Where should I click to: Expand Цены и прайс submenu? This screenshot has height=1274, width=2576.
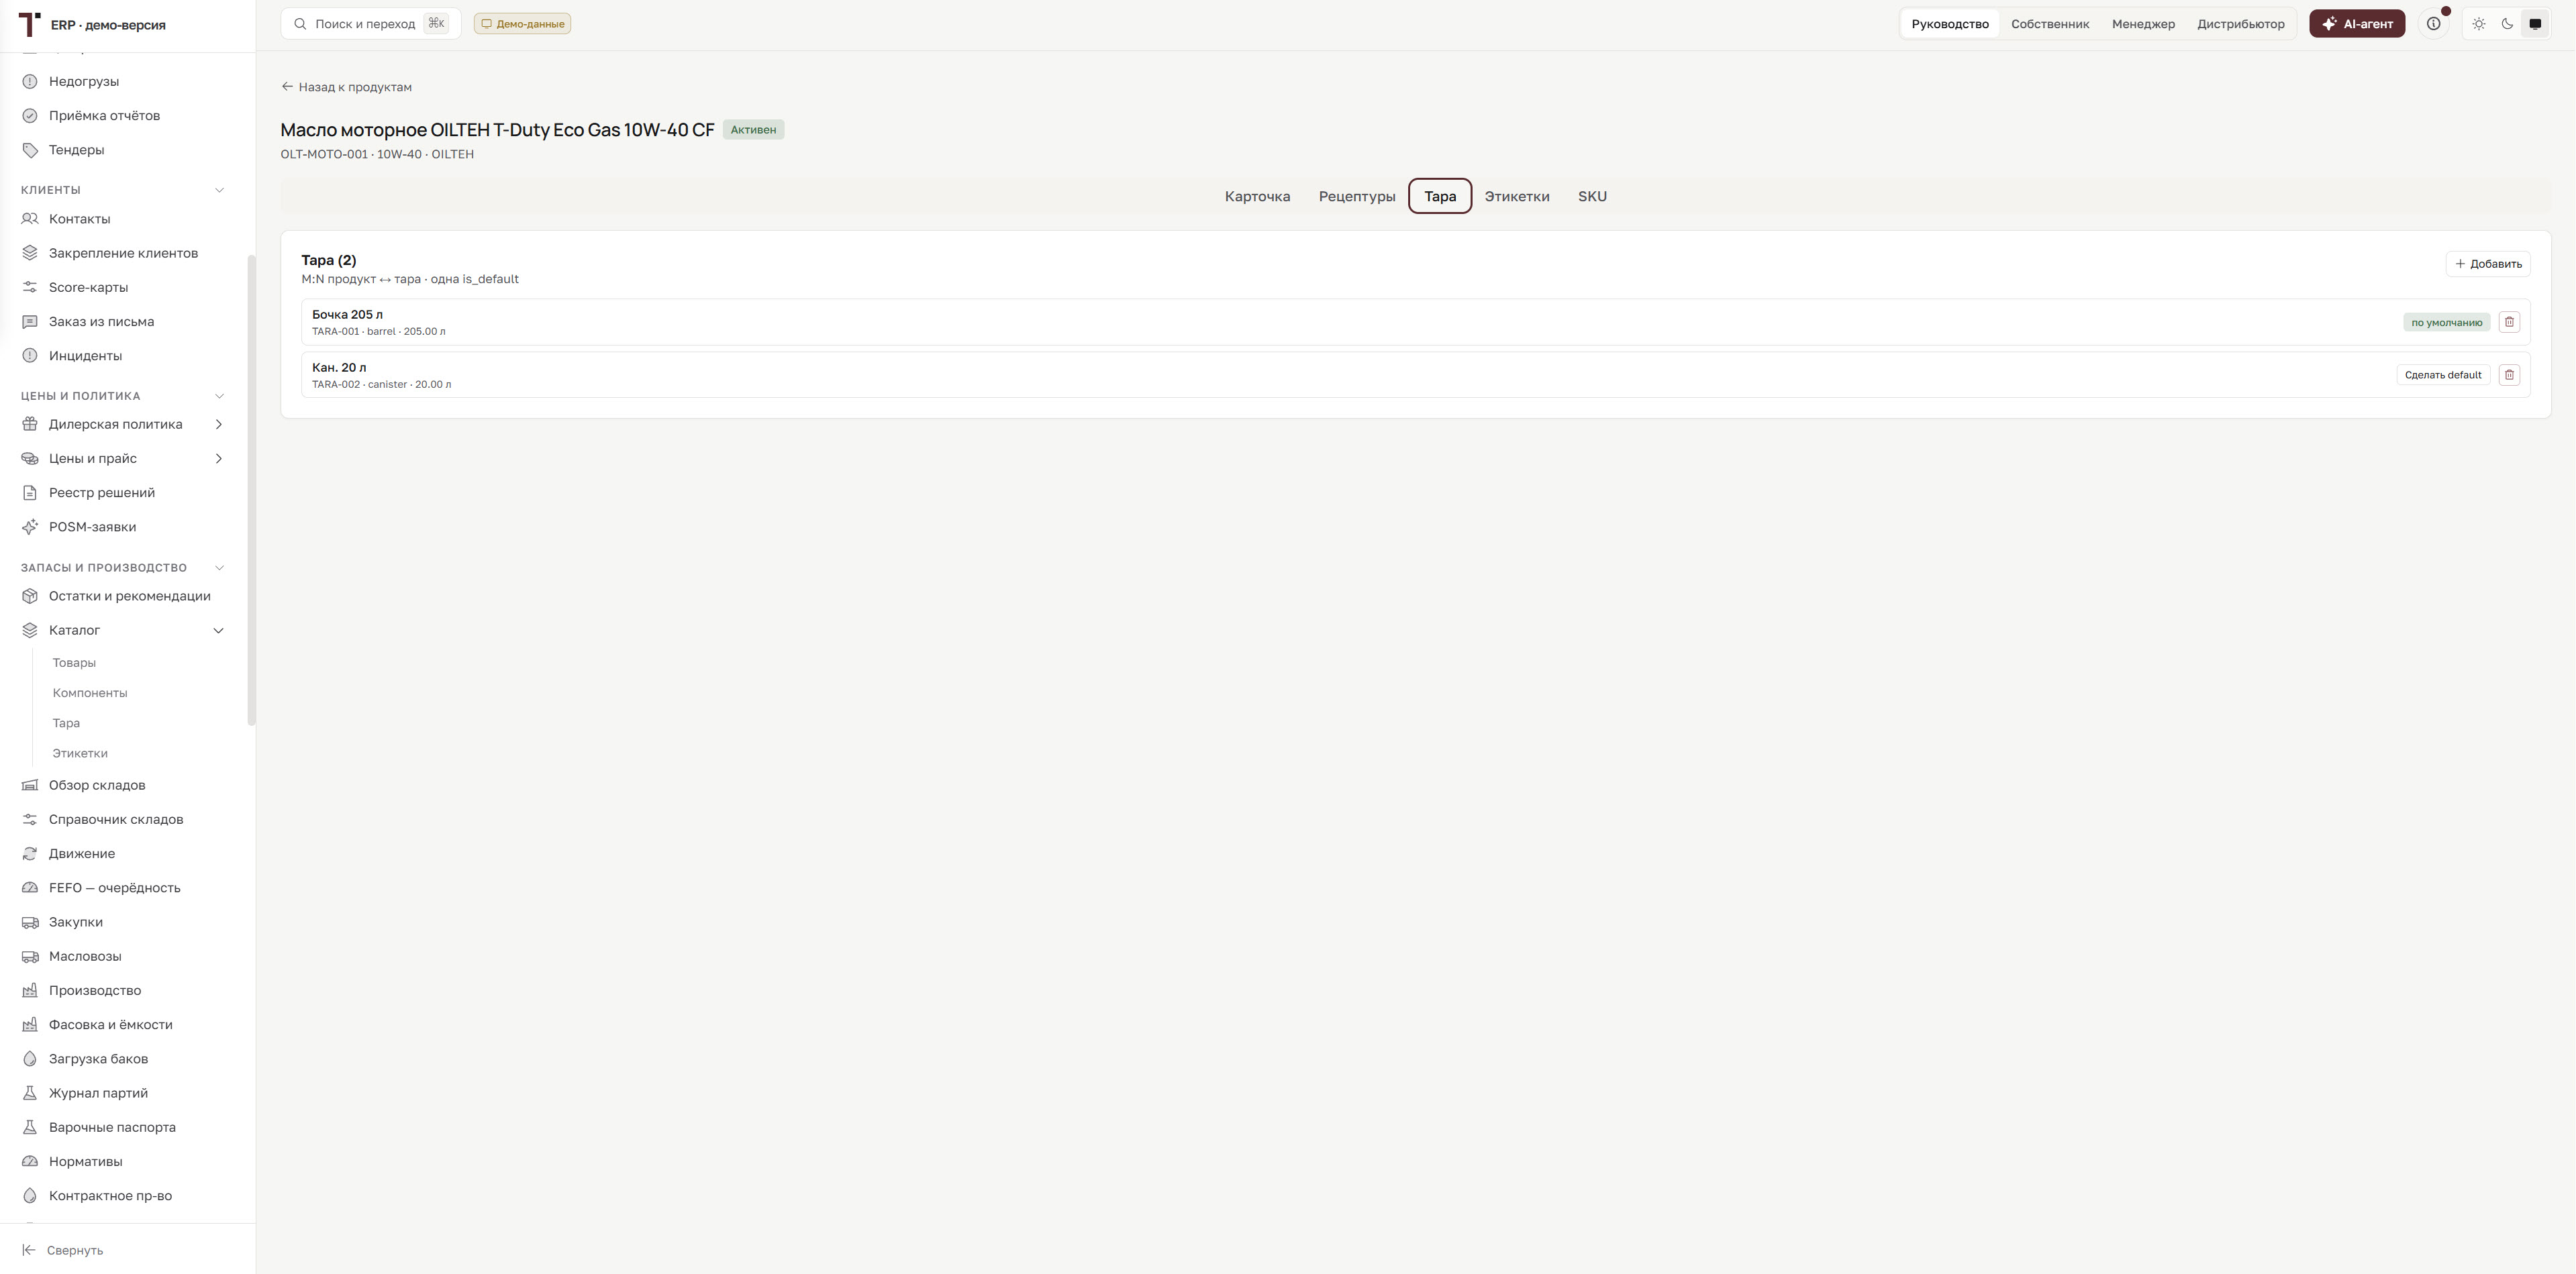(x=219, y=459)
